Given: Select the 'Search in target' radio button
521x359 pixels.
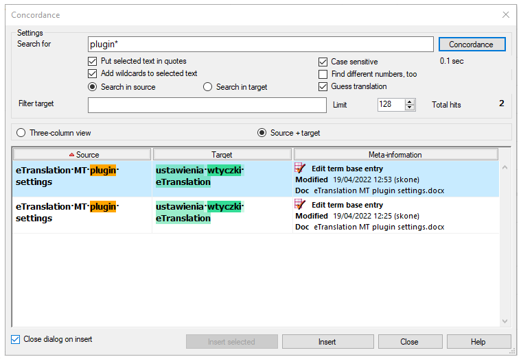Looking at the screenshot, I should 208,87.
